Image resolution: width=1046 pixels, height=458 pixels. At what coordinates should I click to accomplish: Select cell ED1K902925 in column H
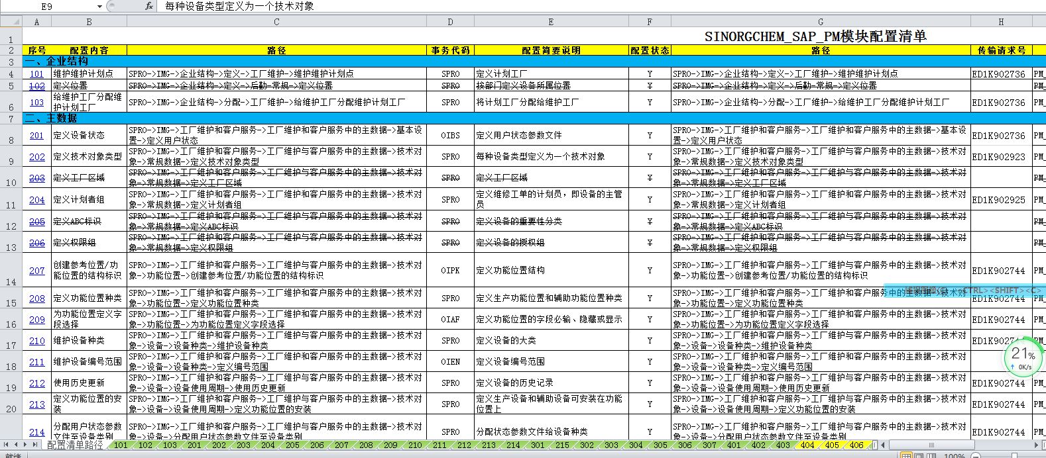(1001, 199)
